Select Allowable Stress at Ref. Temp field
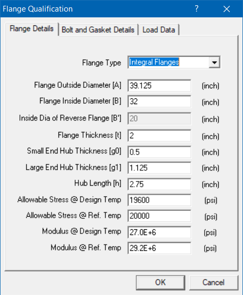The image size is (243, 295). click(159, 216)
